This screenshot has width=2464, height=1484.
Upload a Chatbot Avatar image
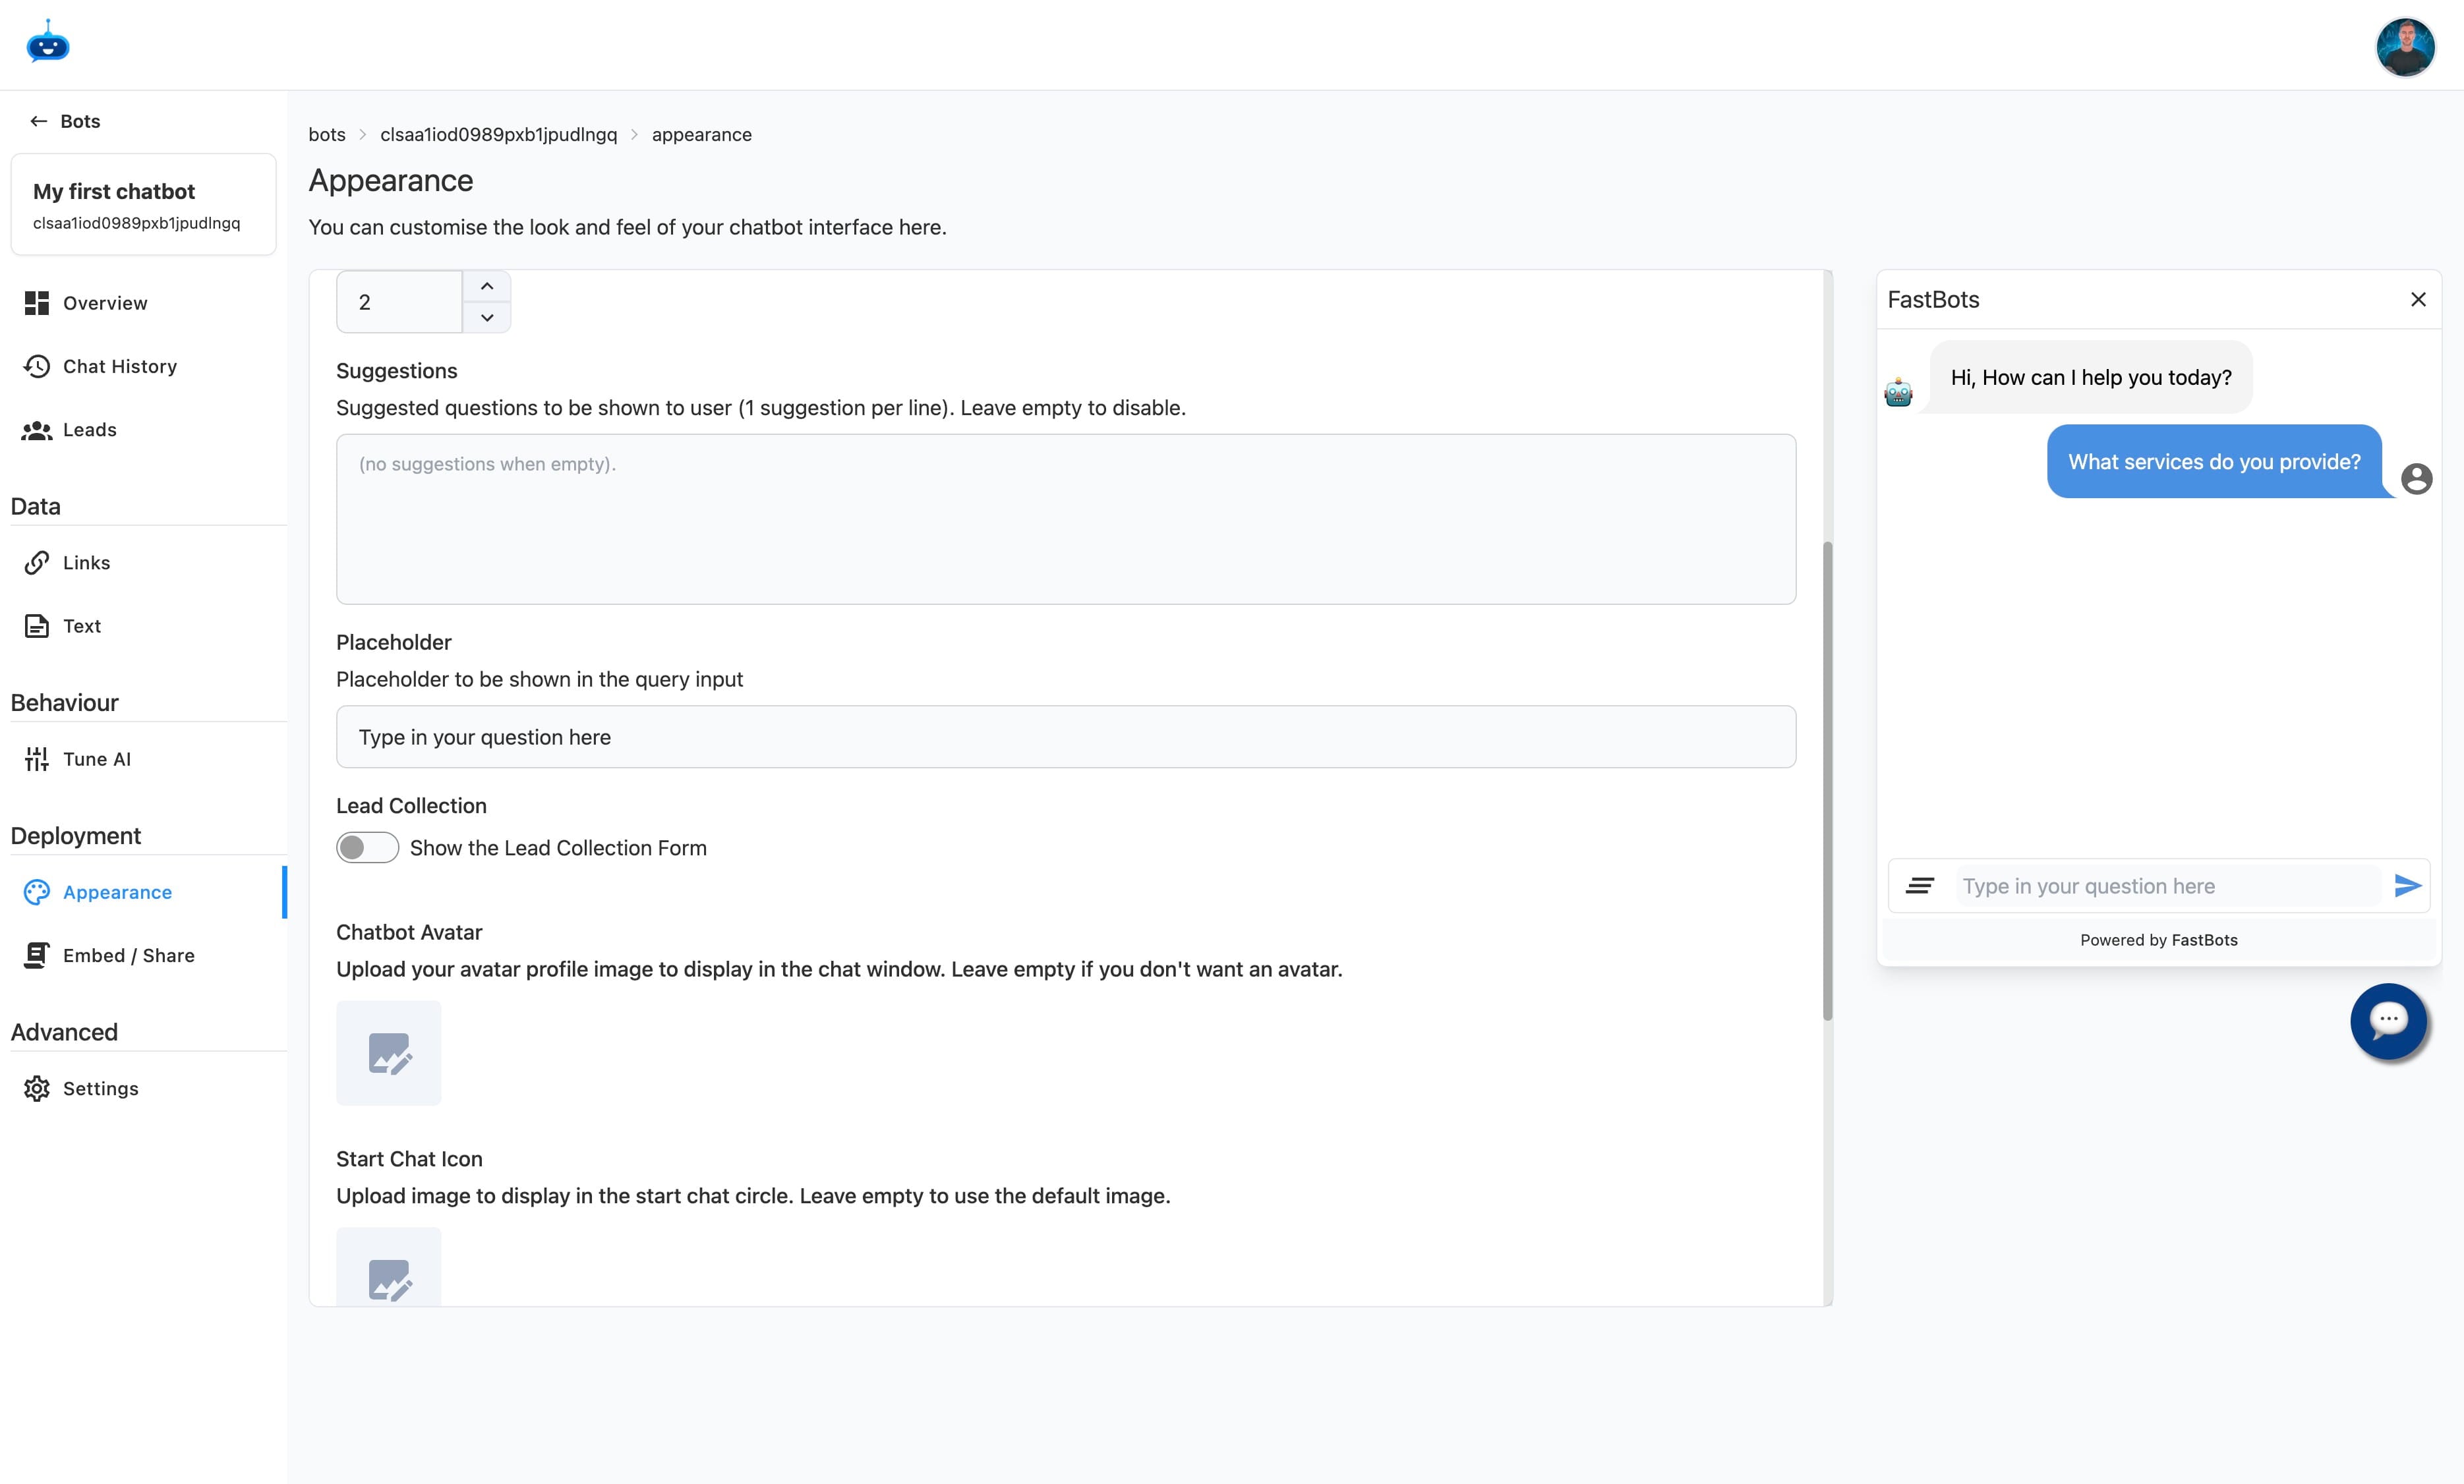point(389,1053)
